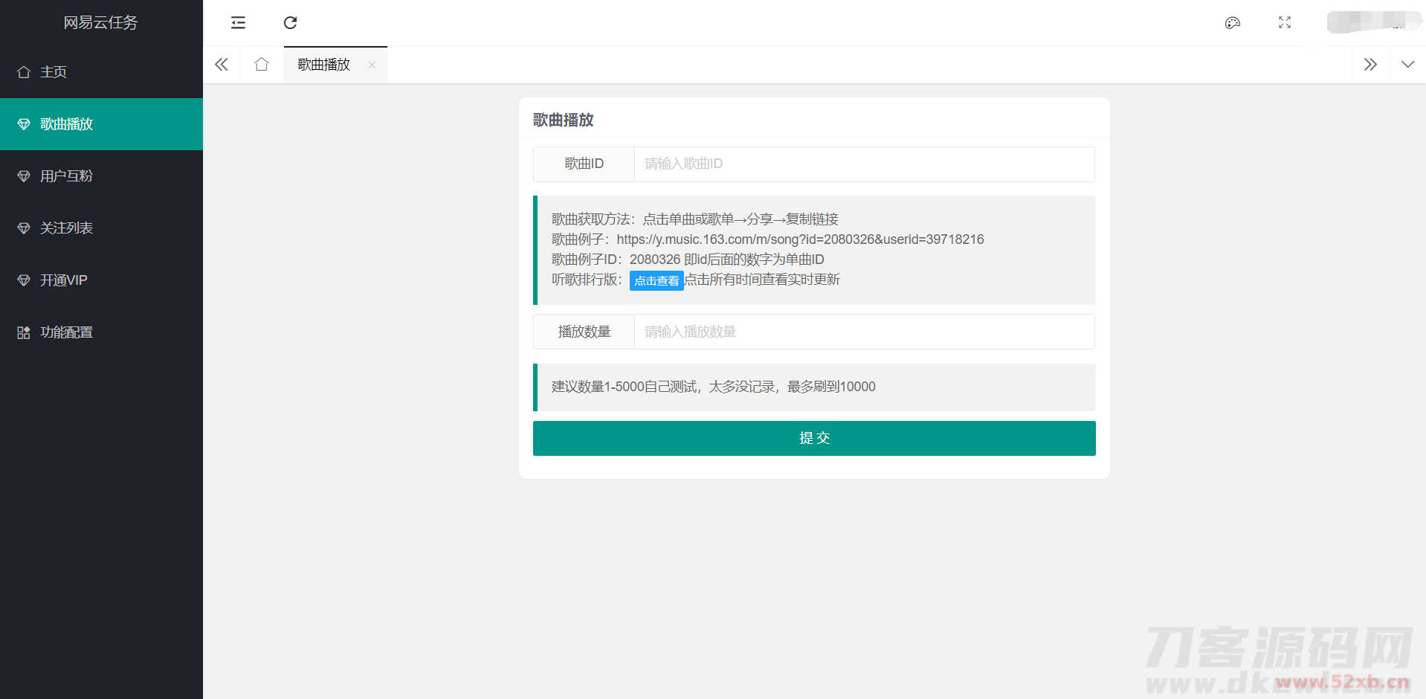Expand the tab actions dropdown arrow
This screenshot has height=699, width=1426.
(1407, 65)
